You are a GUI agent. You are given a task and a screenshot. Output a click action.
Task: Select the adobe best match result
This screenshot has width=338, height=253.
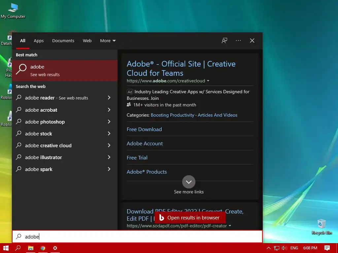pos(65,70)
